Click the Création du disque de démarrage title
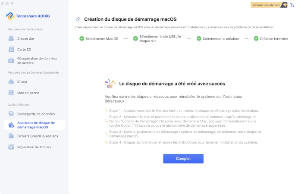The image size is (298, 194). (x=130, y=19)
